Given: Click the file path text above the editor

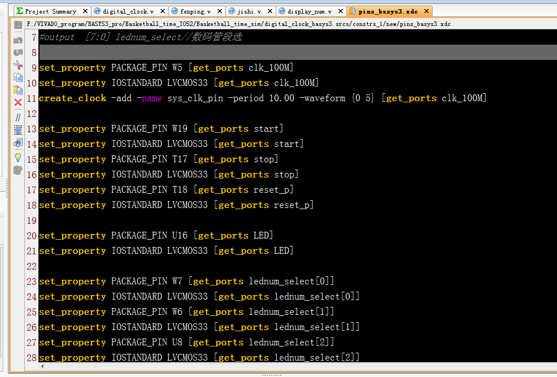Looking at the screenshot, I should pyautogui.click(x=239, y=24).
